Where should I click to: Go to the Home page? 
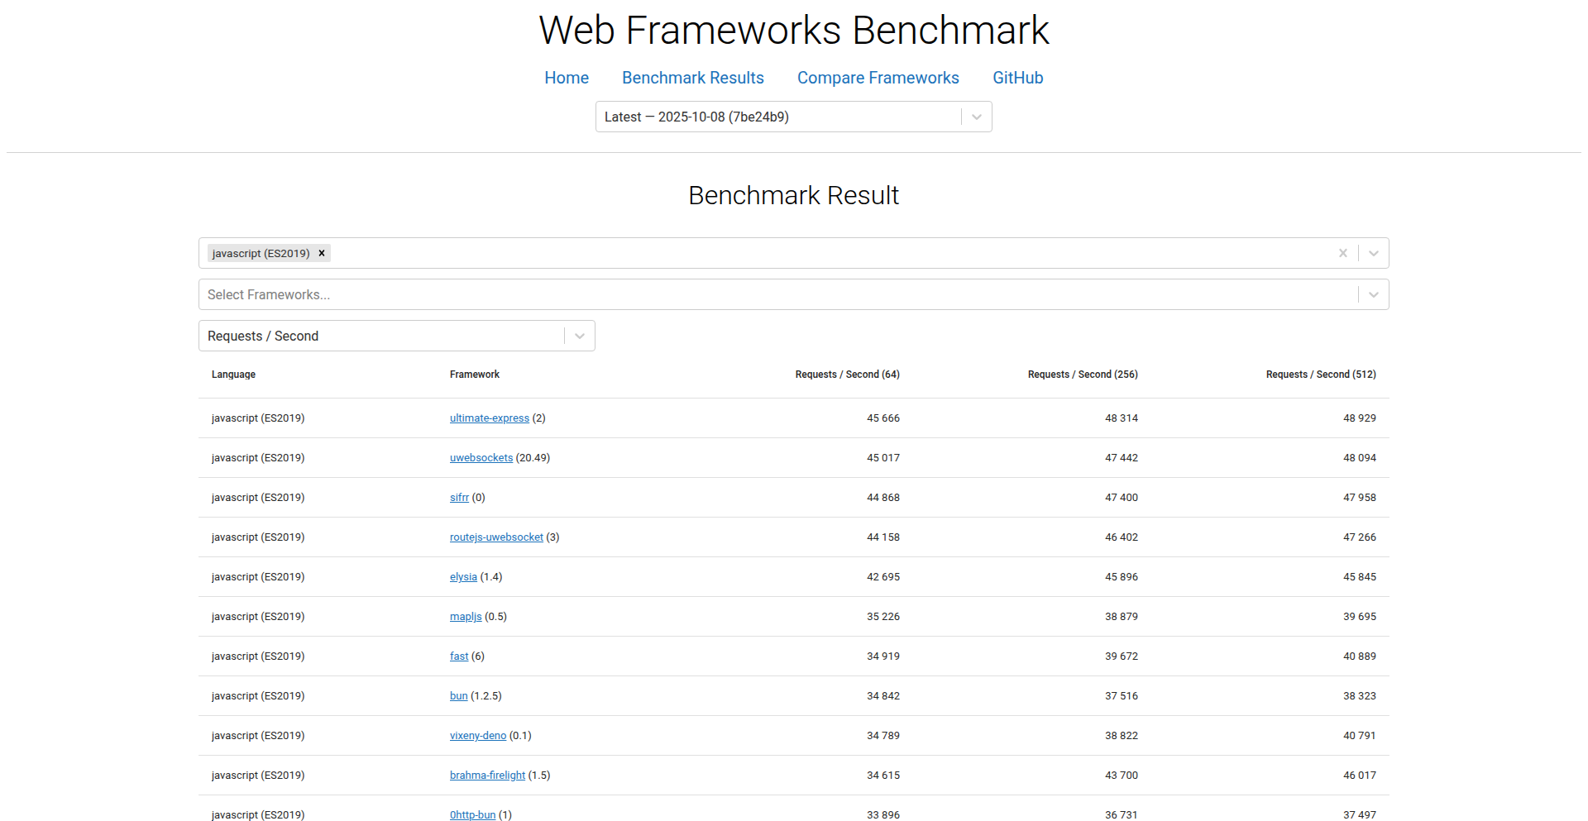[567, 78]
